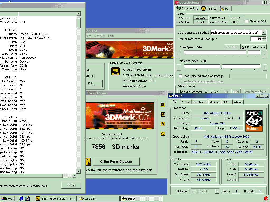
Task: Open the Mainboard tab in CPU-Z
Action: tap(200, 102)
